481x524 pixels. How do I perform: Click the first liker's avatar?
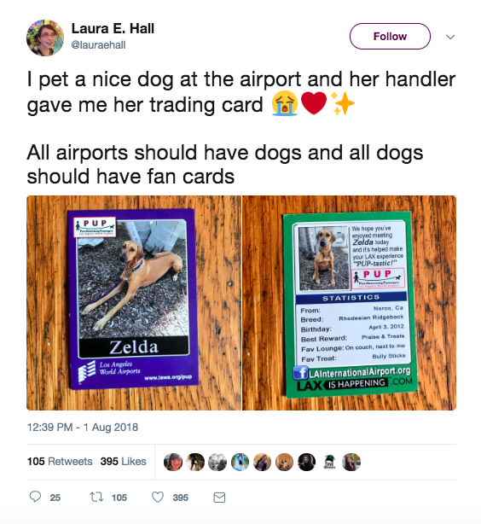[173, 463]
